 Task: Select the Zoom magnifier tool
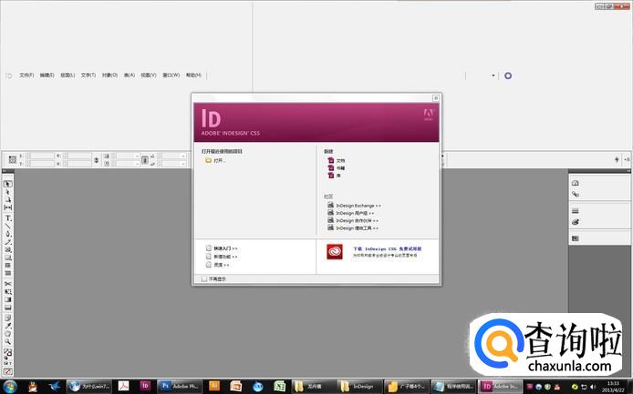pos(7,341)
